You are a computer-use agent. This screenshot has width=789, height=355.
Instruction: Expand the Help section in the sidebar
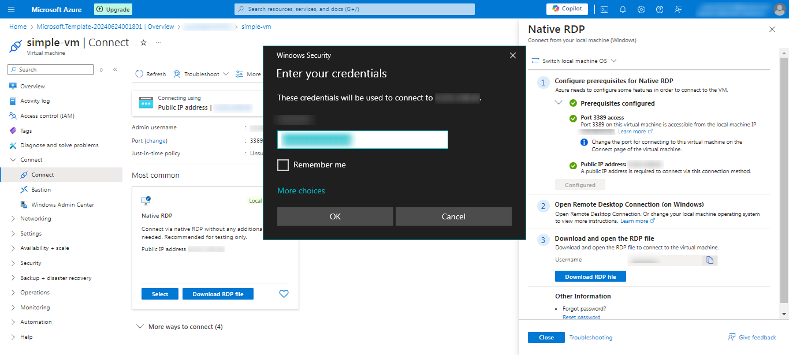(x=13, y=337)
